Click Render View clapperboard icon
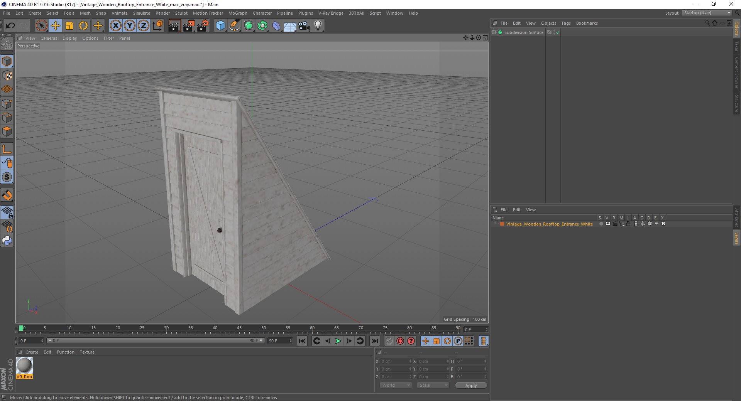Image resolution: width=741 pixels, height=401 pixels. pyautogui.click(x=174, y=25)
